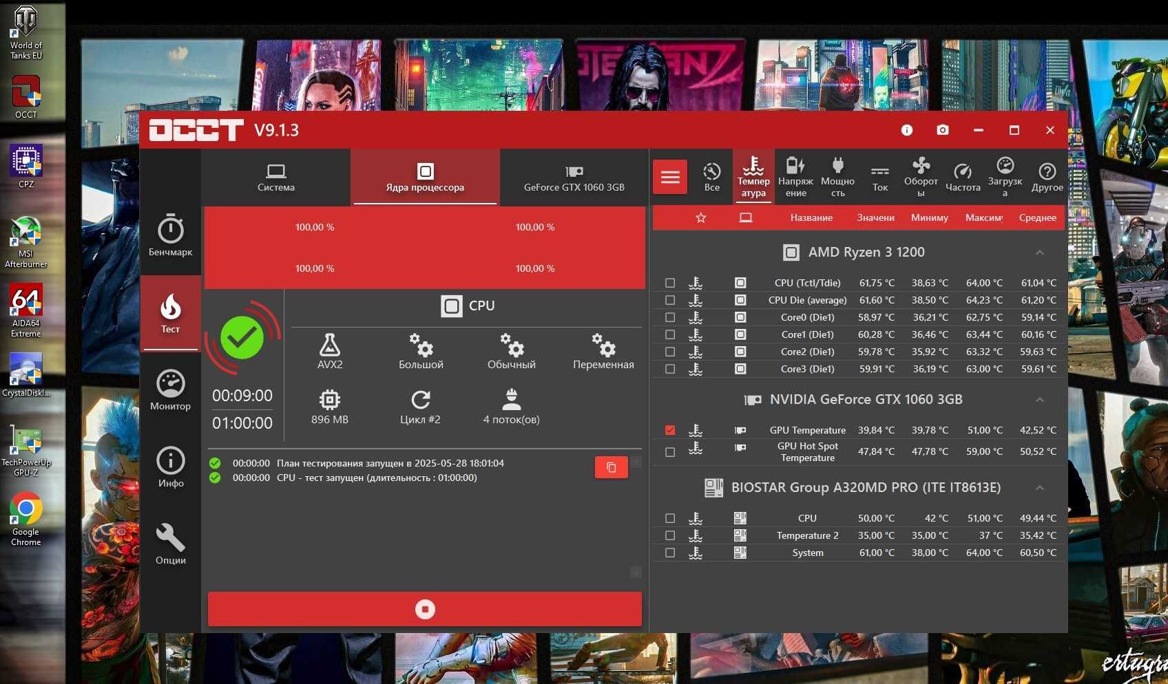Select Температура sensor filter
This screenshot has width=1168, height=684.
pos(753,178)
